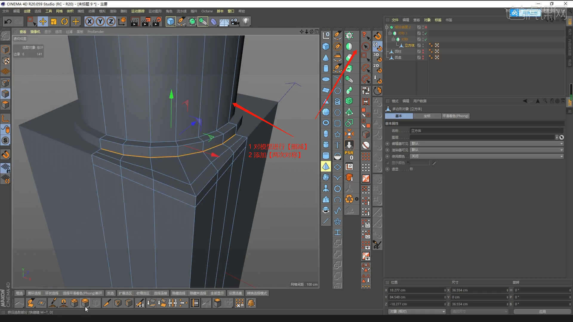Image resolution: width=573 pixels, height=322 pixels.
Task: Click the Symmetry object icon in palette
Action: [349, 47]
